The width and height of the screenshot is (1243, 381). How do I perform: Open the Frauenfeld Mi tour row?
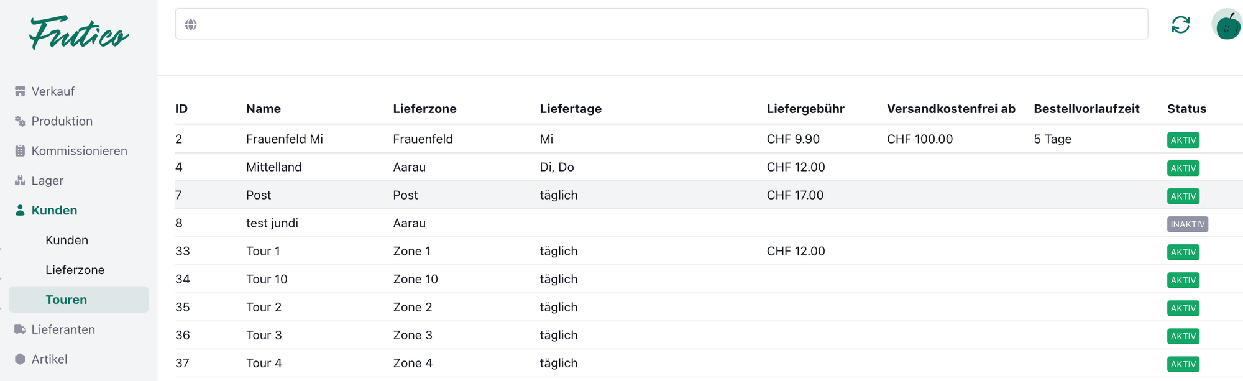[284, 139]
